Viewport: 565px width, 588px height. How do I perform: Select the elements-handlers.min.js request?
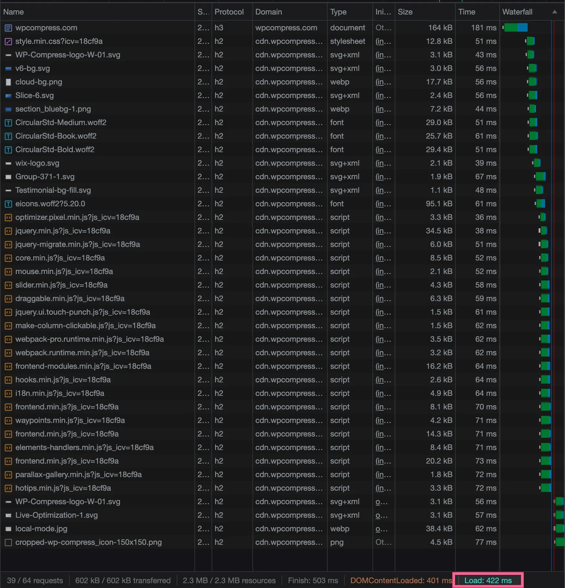coord(84,448)
